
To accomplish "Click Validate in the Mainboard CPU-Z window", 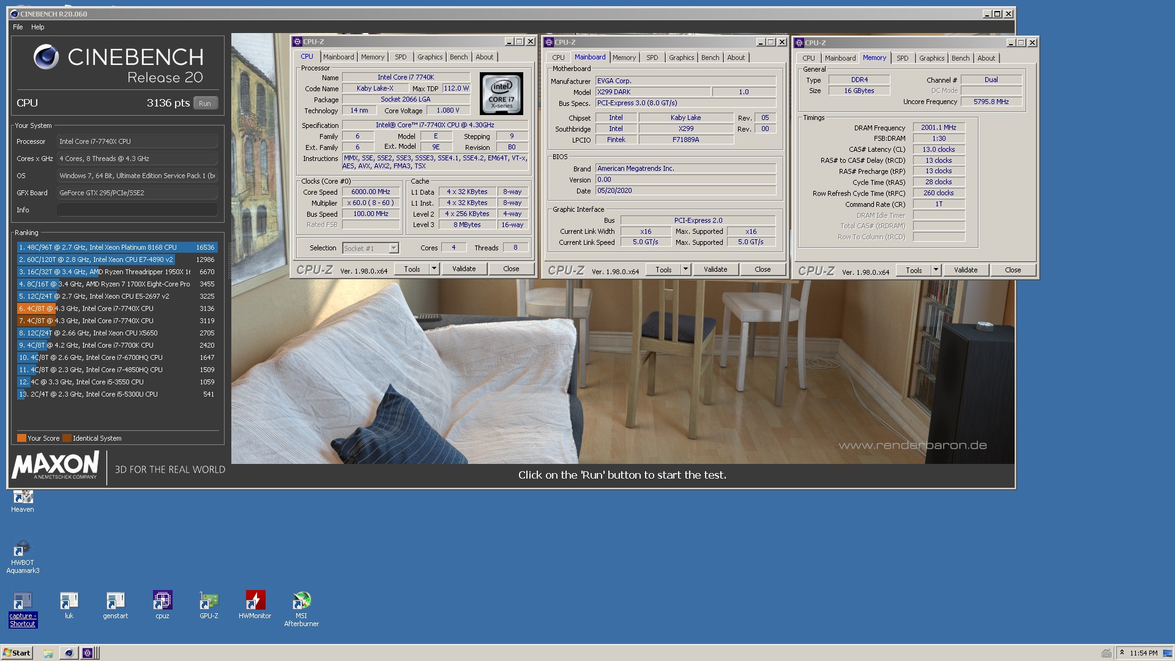I will click(715, 269).
